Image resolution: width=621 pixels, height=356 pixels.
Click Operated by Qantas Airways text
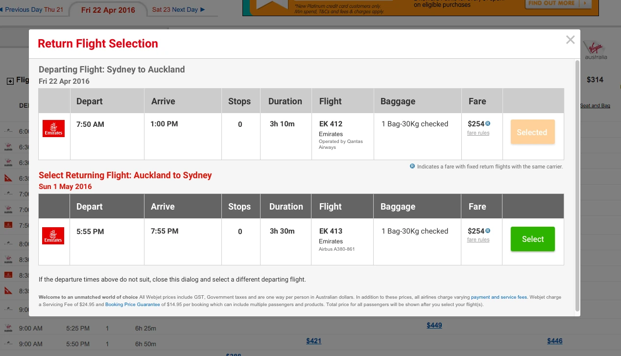pos(341,144)
